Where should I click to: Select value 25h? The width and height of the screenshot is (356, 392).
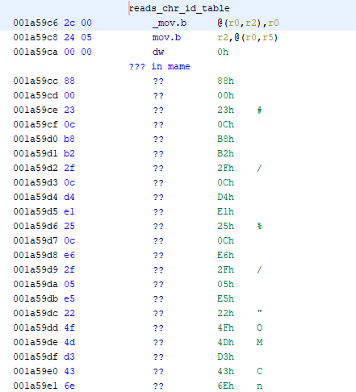point(226,227)
